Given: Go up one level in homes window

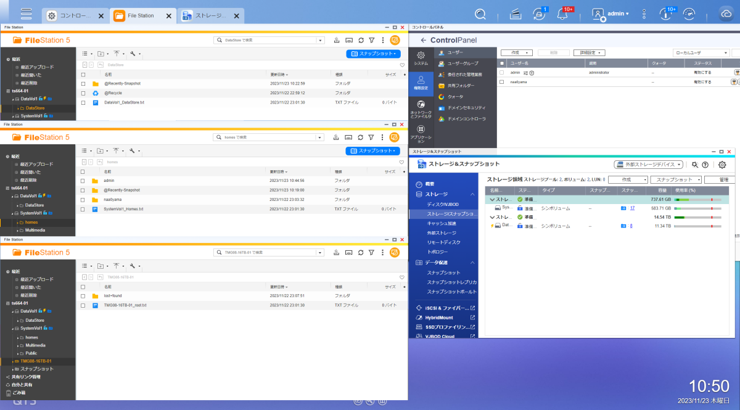Looking at the screenshot, I should click(x=99, y=162).
